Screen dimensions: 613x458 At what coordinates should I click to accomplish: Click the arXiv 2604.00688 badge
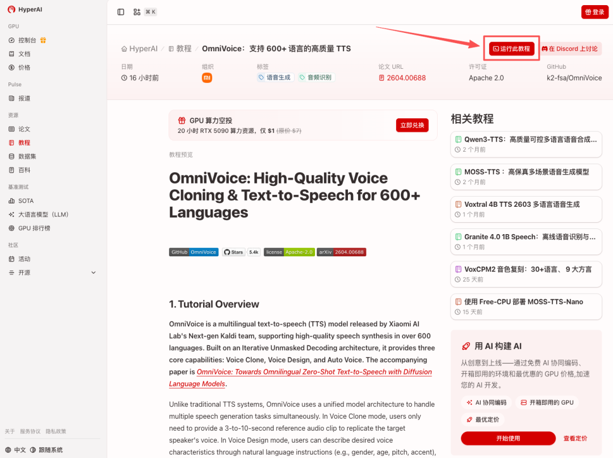(341, 252)
